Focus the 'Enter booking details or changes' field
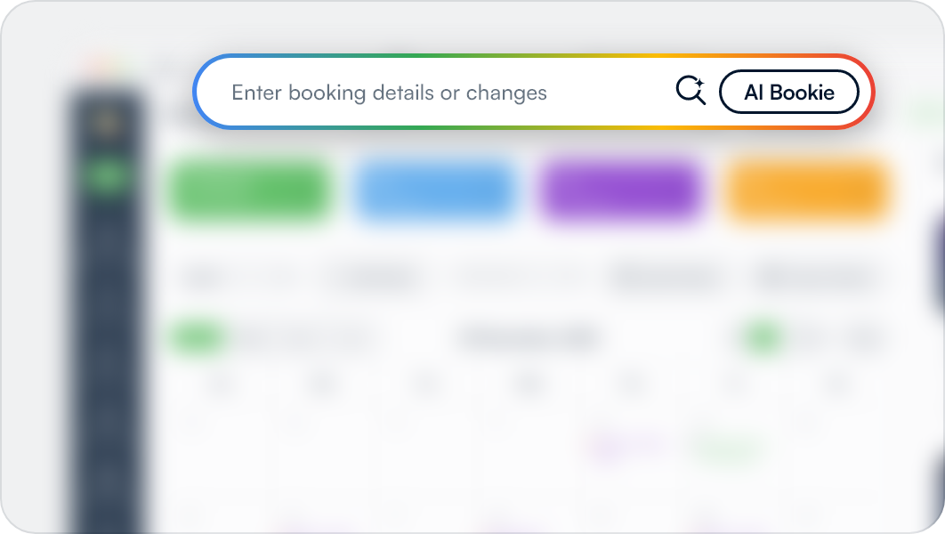945x534 pixels. 445,93
